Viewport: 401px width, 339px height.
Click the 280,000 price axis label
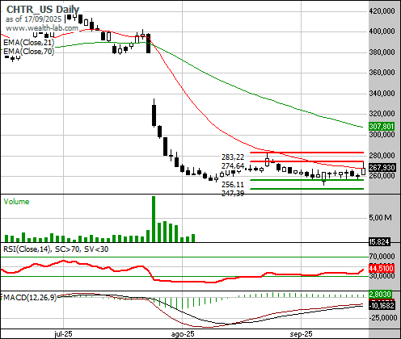(382, 155)
